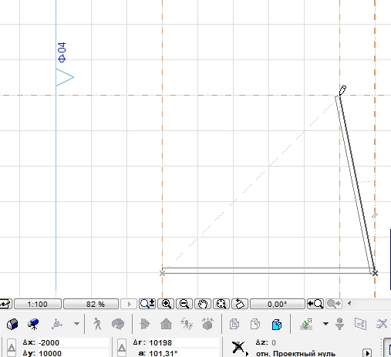
Task: Click the Quick Options icon left of scale
Action: [5, 304]
